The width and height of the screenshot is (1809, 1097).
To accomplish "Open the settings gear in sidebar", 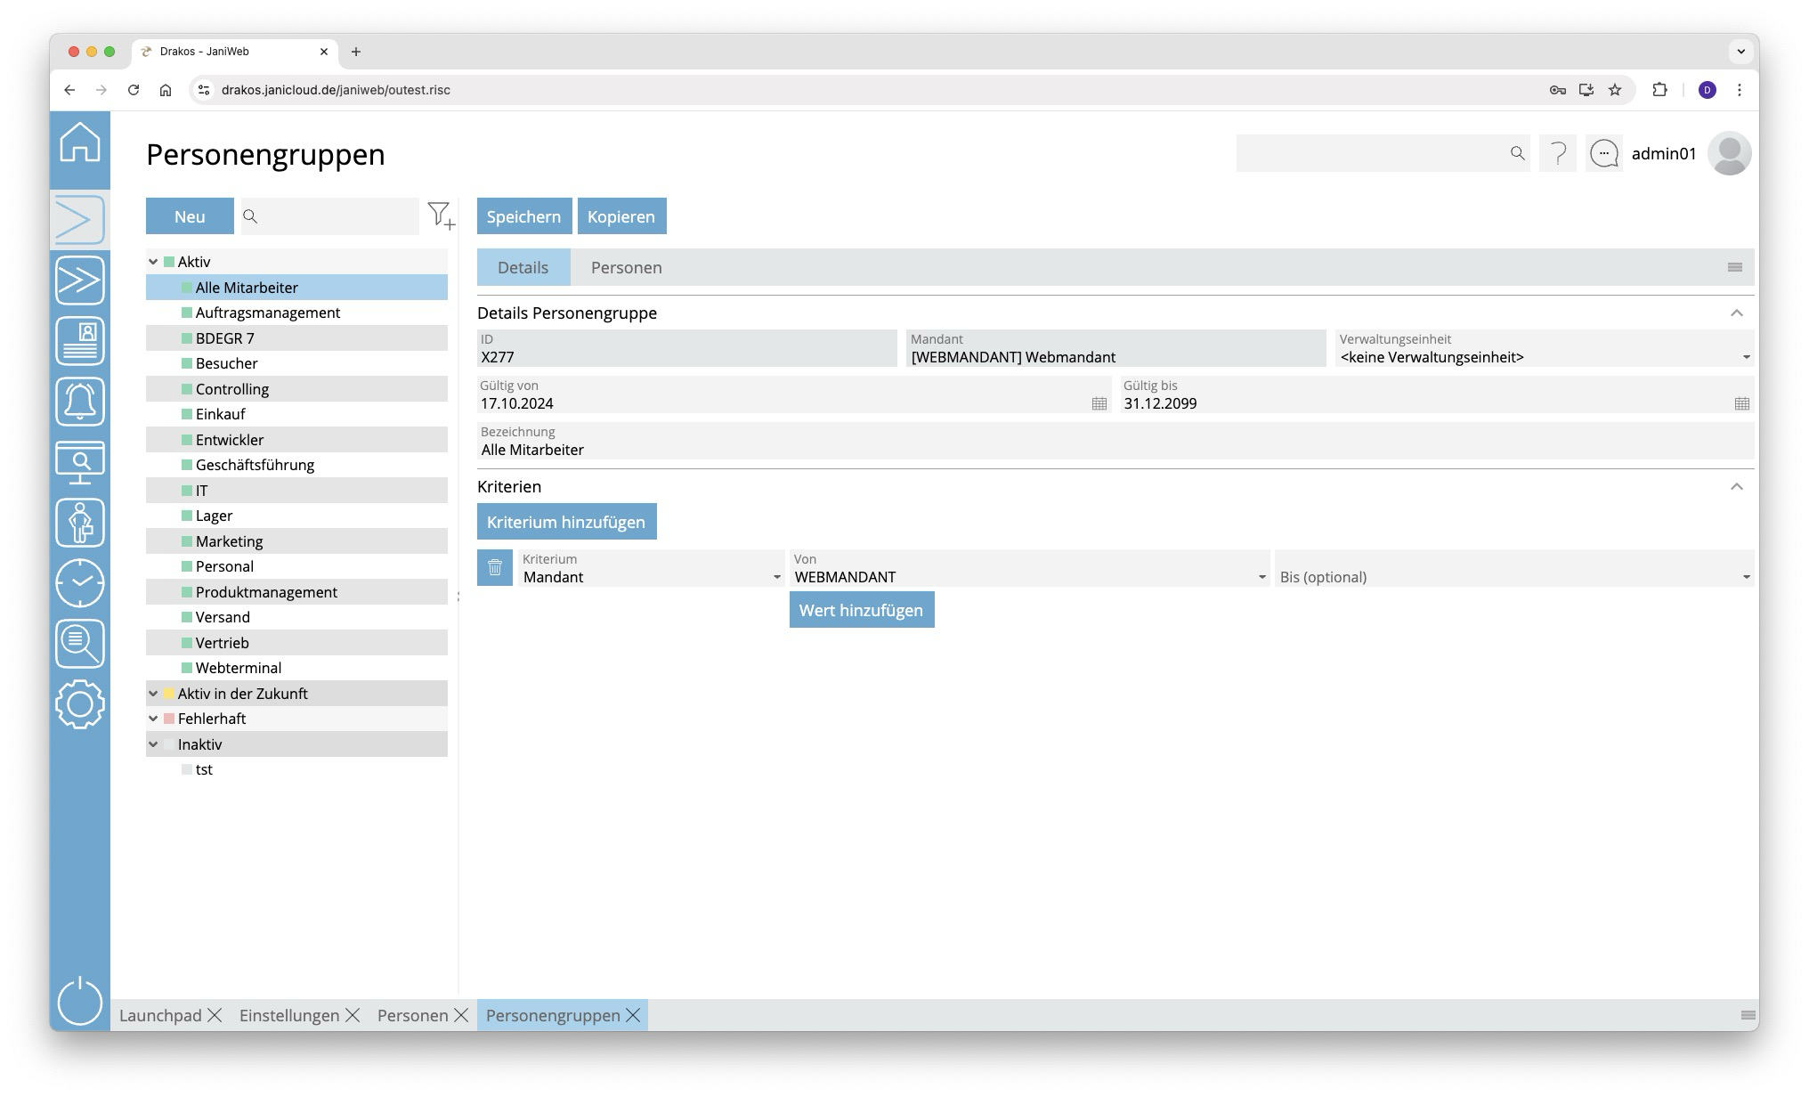I will [80, 704].
